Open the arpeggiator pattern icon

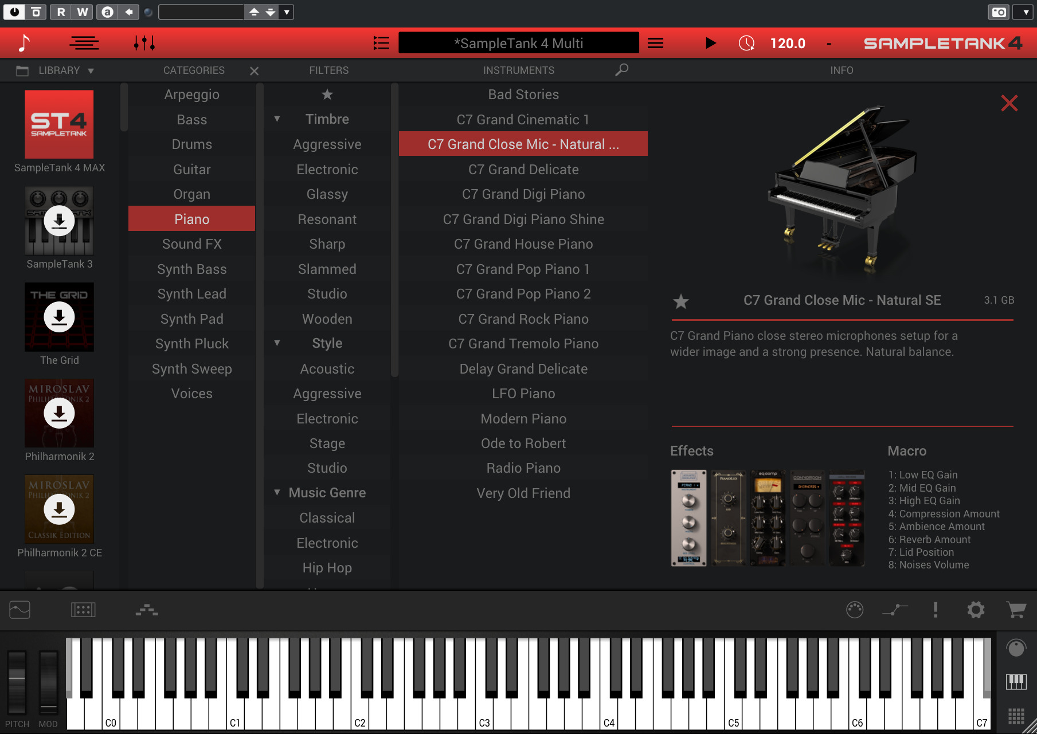click(x=147, y=610)
